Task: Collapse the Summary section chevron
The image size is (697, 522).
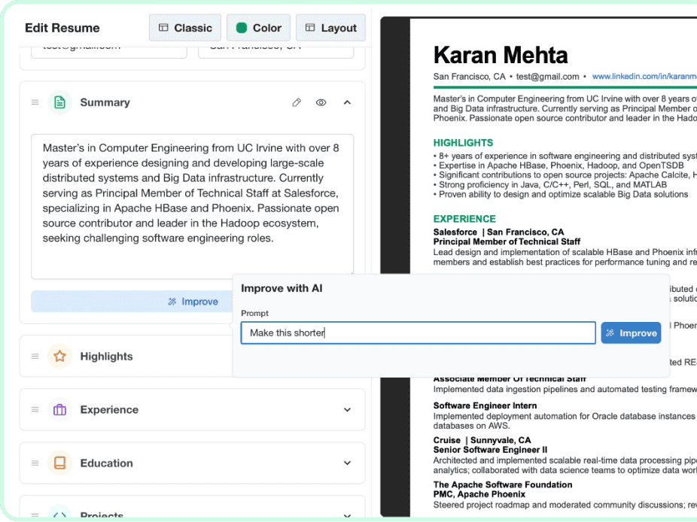Action: pos(347,102)
